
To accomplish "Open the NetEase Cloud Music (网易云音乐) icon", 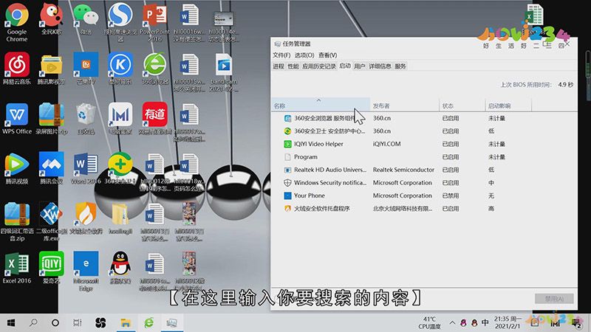I will (x=16, y=69).
